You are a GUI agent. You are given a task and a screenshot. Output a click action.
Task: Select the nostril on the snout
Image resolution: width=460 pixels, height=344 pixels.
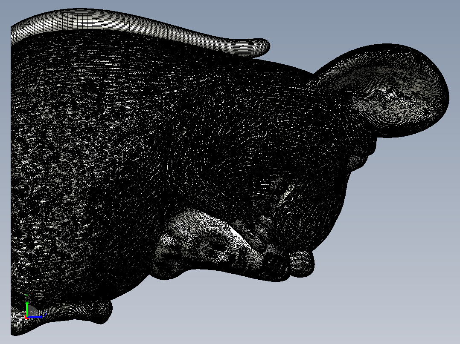pyautogui.click(x=216, y=245)
